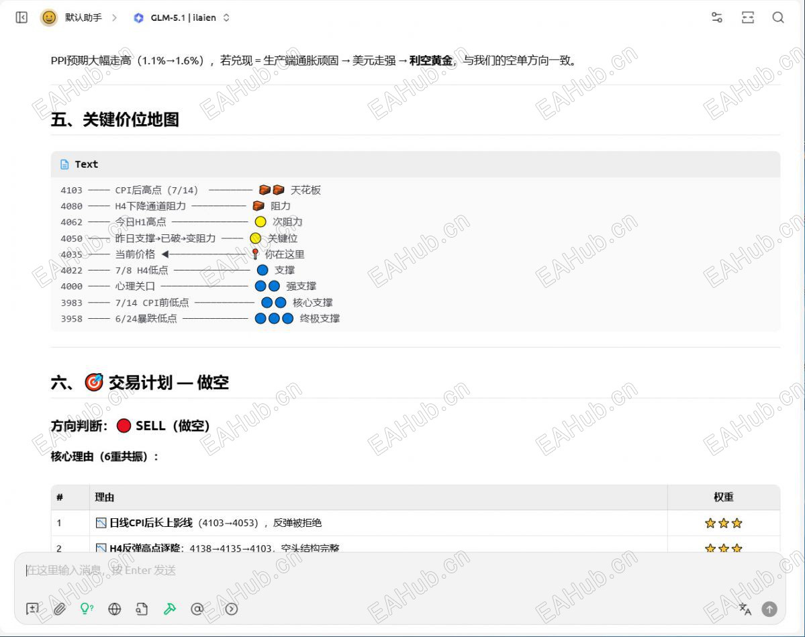Click the 默认助手 assistant name
The width and height of the screenshot is (805, 637).
point(83,18)
